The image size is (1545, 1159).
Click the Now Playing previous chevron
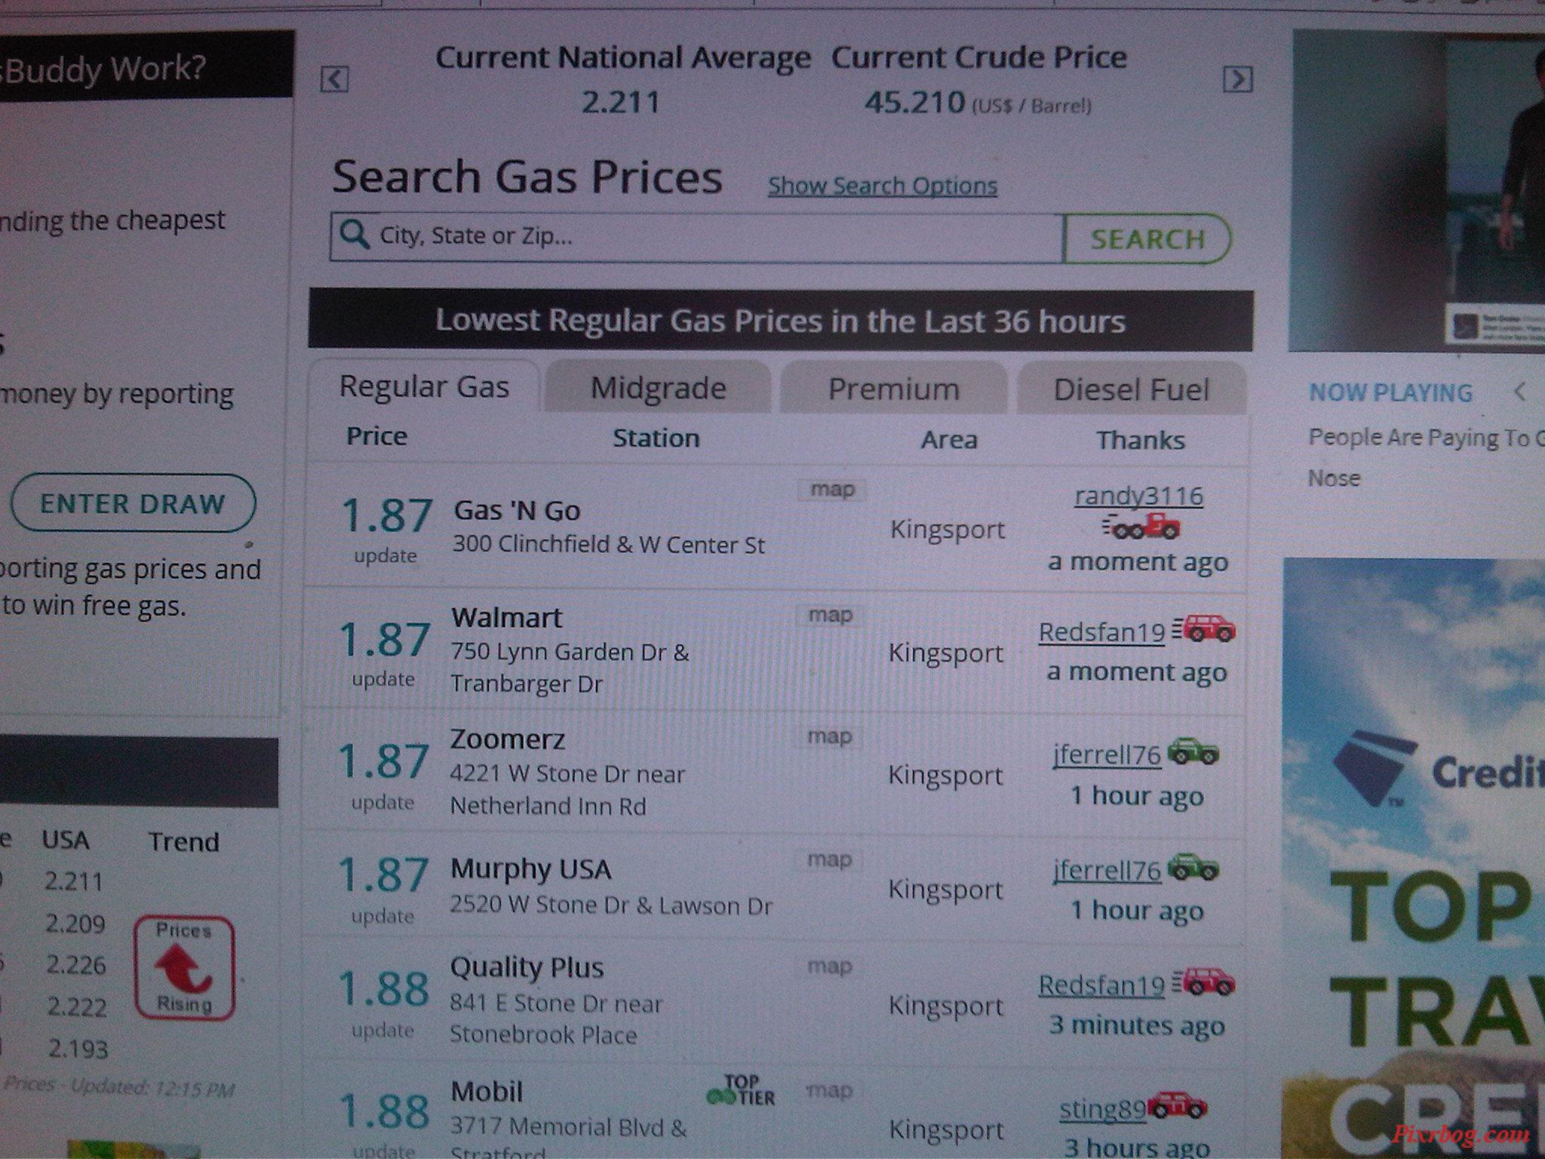pos(1519,392)
